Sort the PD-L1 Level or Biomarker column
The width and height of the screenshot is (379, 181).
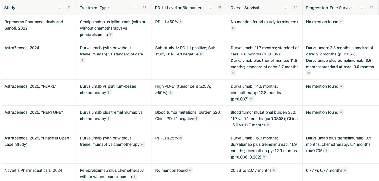click(x=220, y=8)
